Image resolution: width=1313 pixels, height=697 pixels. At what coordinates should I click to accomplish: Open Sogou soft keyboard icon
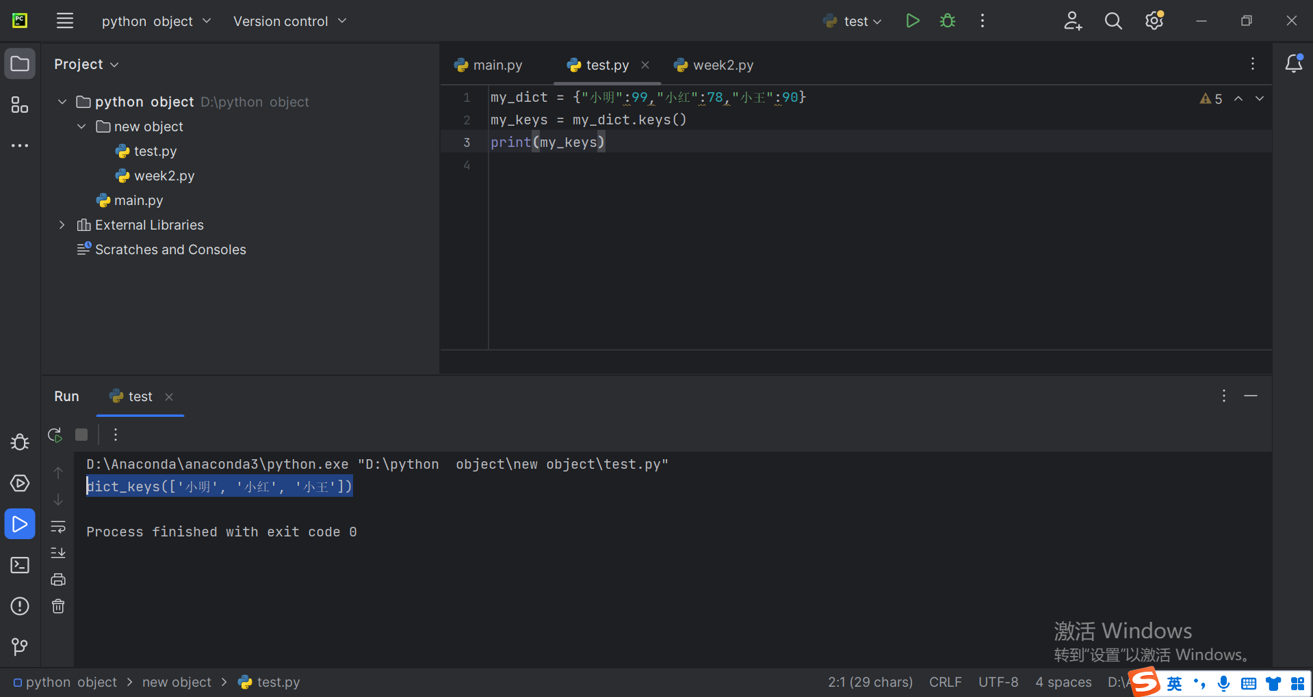pos(1248,683)
